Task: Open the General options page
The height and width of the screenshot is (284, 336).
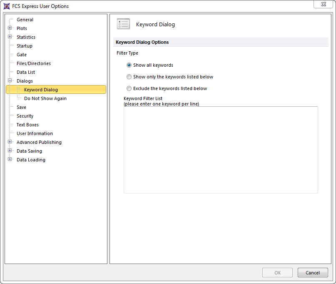Action: point(25,20)
